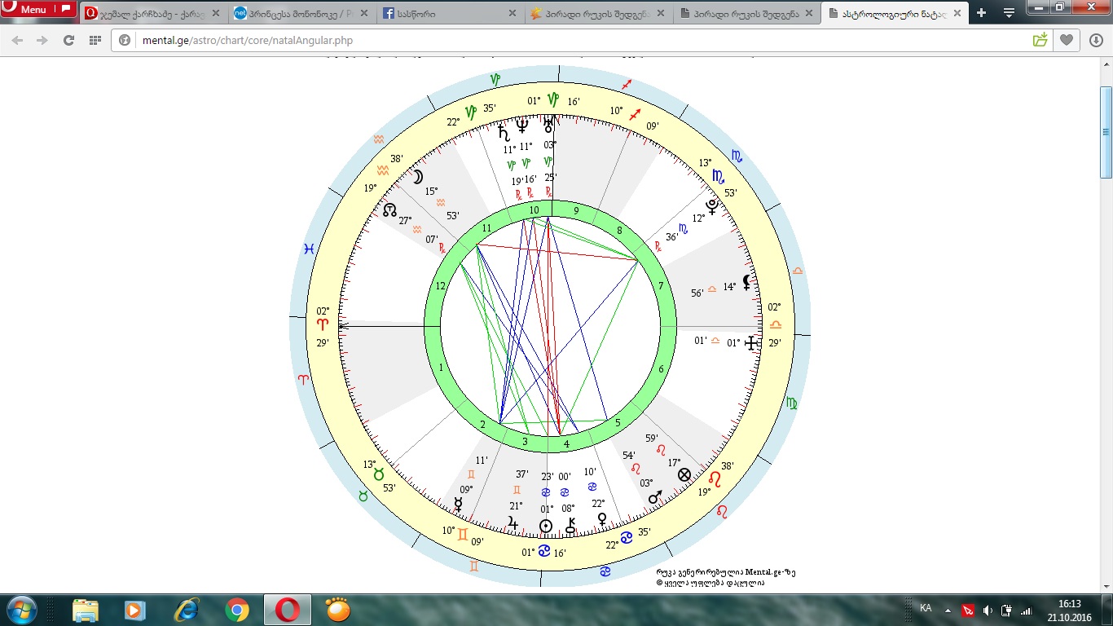Viewport: 1113px width, 626px height.
Task: Click the Mars glyph in the chart
Action: click(655, 497)
